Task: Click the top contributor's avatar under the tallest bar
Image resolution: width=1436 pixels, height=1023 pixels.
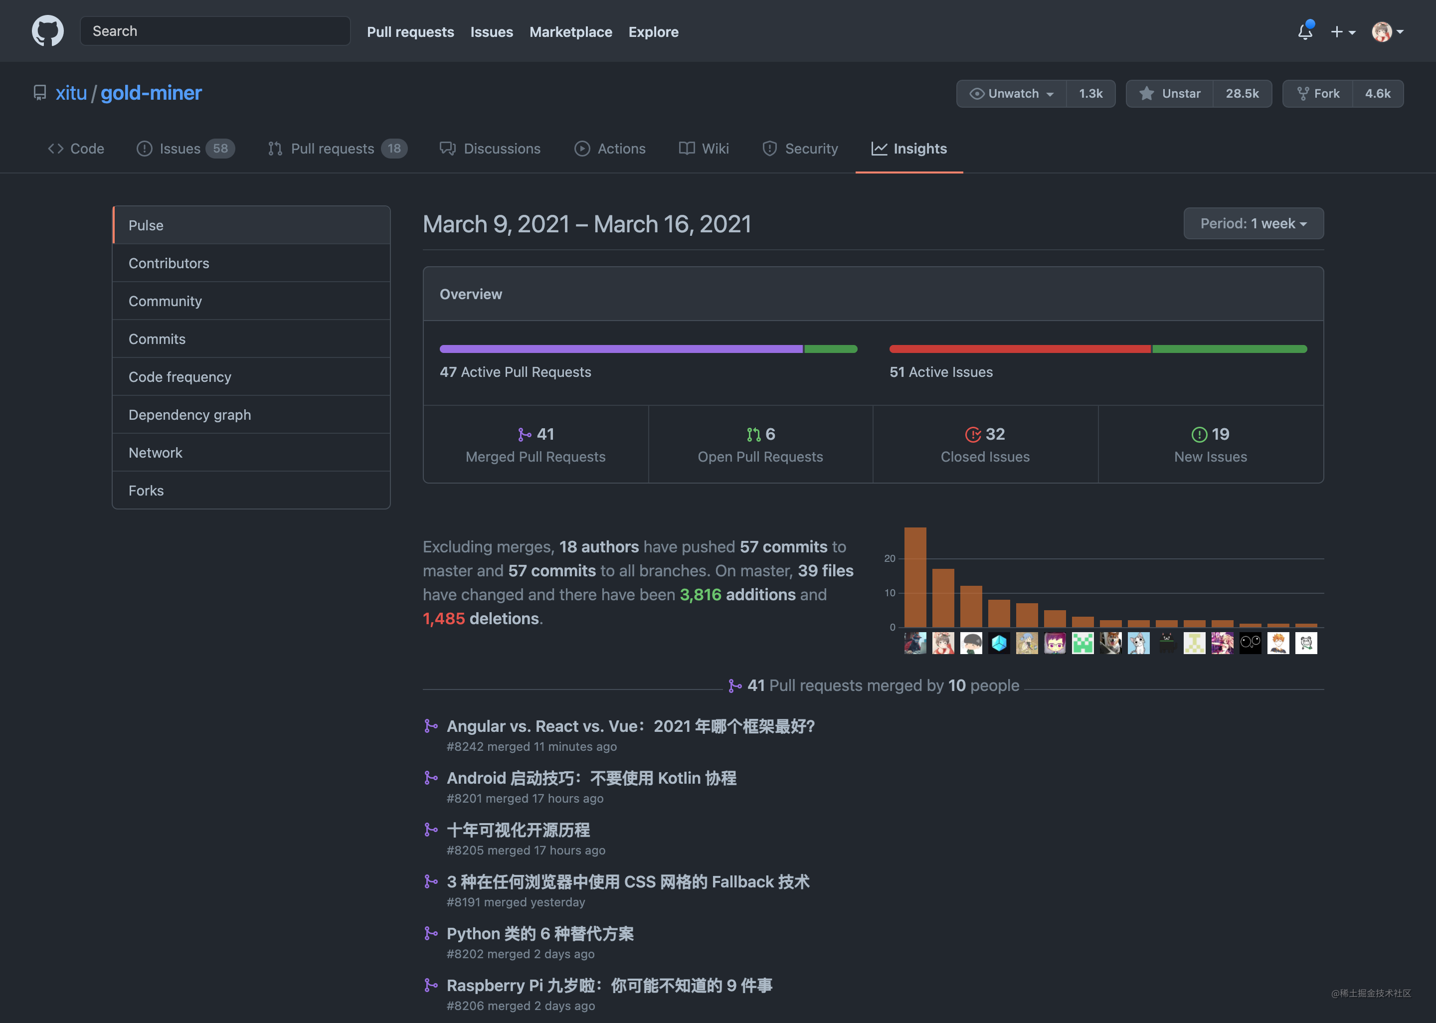Action: click(x=915, y=643)
